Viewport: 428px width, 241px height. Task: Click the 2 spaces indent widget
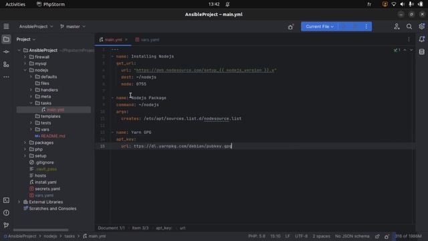pyautogui.click(x=321, y=236)
